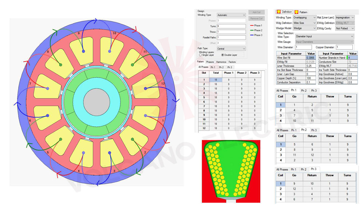Switch to the Factors tab

232,62
